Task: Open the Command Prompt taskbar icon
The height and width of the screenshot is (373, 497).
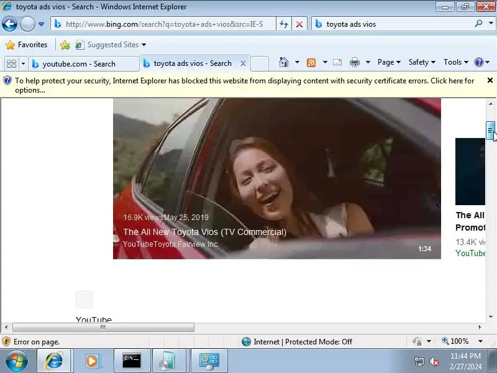Action: tap(132, 361)
